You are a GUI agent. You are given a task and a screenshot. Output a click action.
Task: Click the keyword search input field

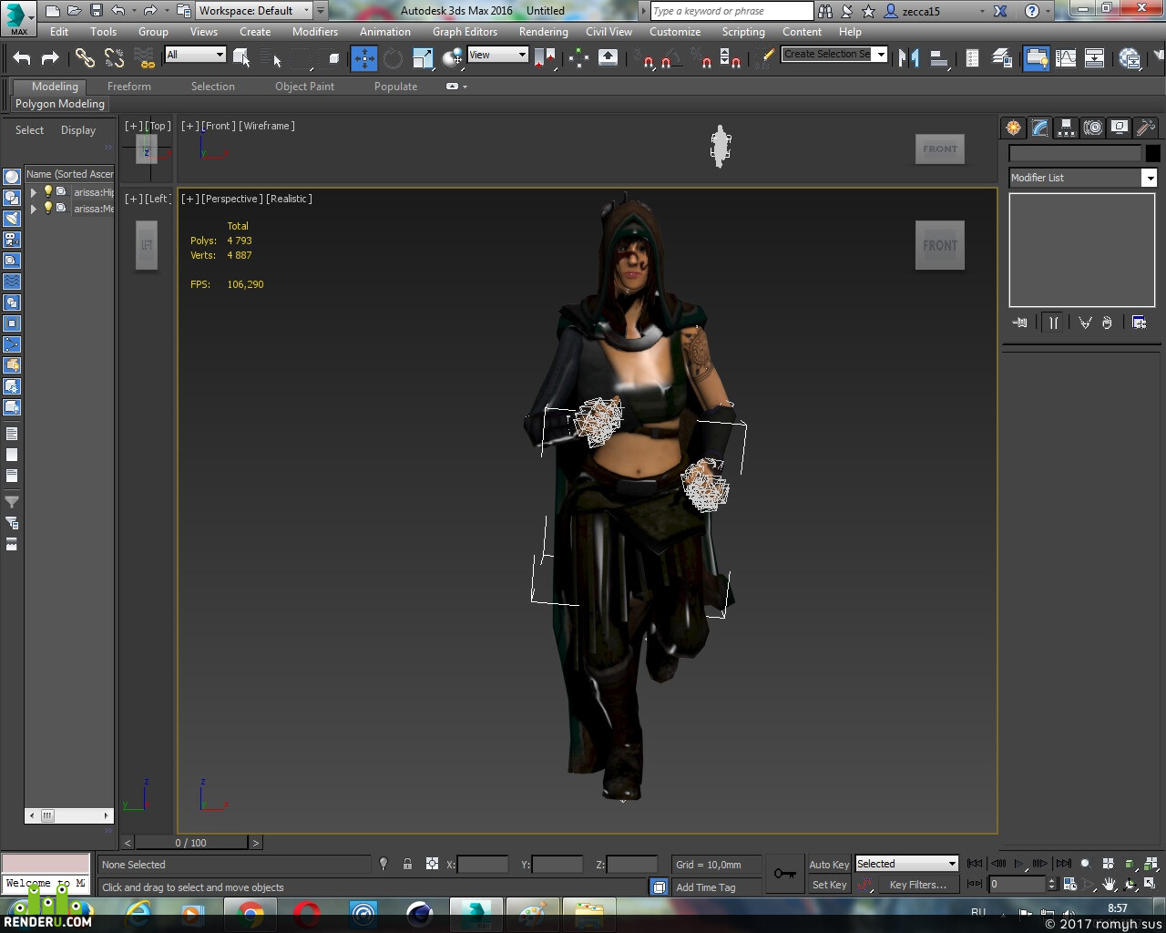[731, 11]
